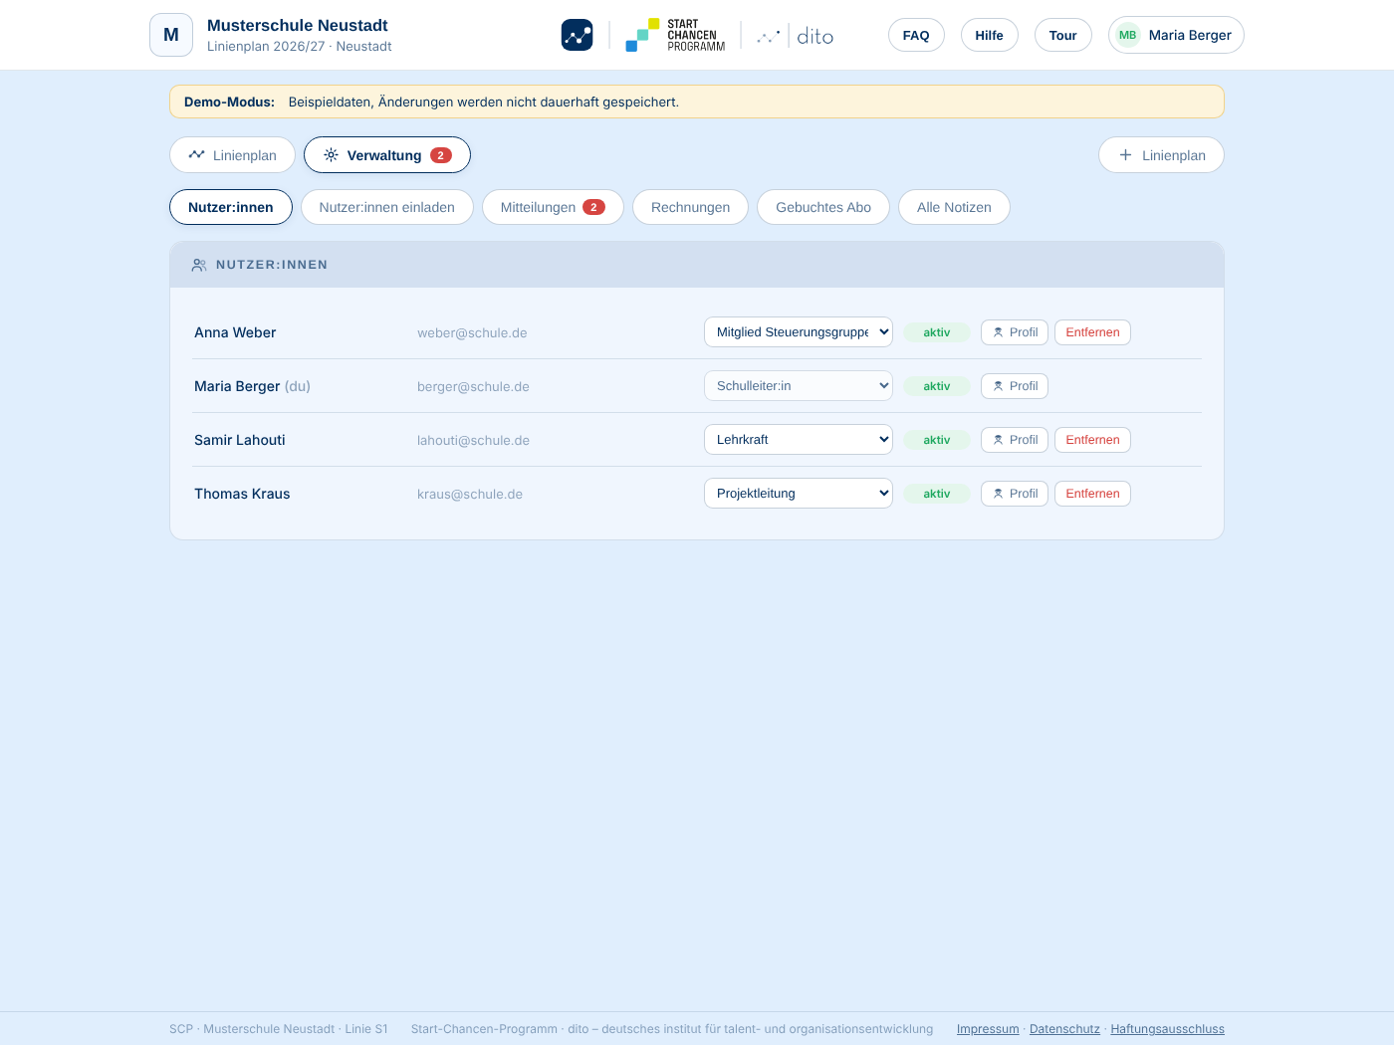Open the Datenschutz footer link

[x=1064, y=1029]
